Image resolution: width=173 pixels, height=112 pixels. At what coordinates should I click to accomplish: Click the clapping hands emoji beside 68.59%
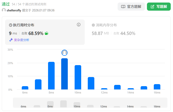46,33
